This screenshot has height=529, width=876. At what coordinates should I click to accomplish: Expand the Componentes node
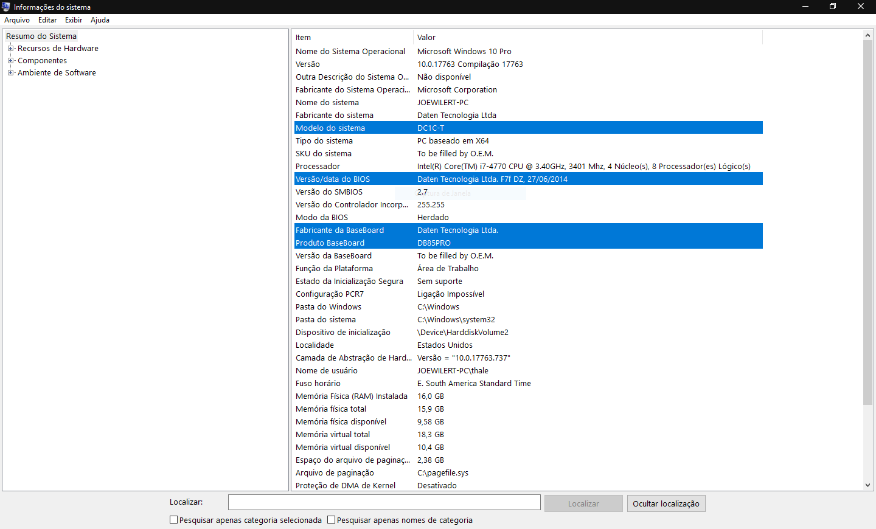click(10, 61)
